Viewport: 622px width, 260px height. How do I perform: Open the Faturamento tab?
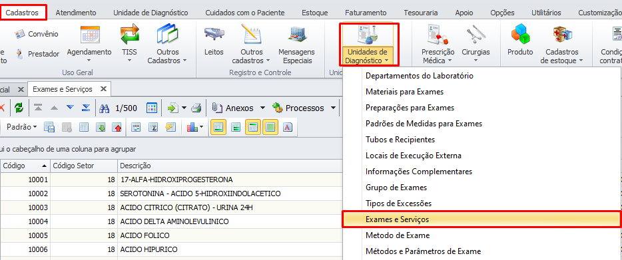pyautogui.click(x=366, y=13)
